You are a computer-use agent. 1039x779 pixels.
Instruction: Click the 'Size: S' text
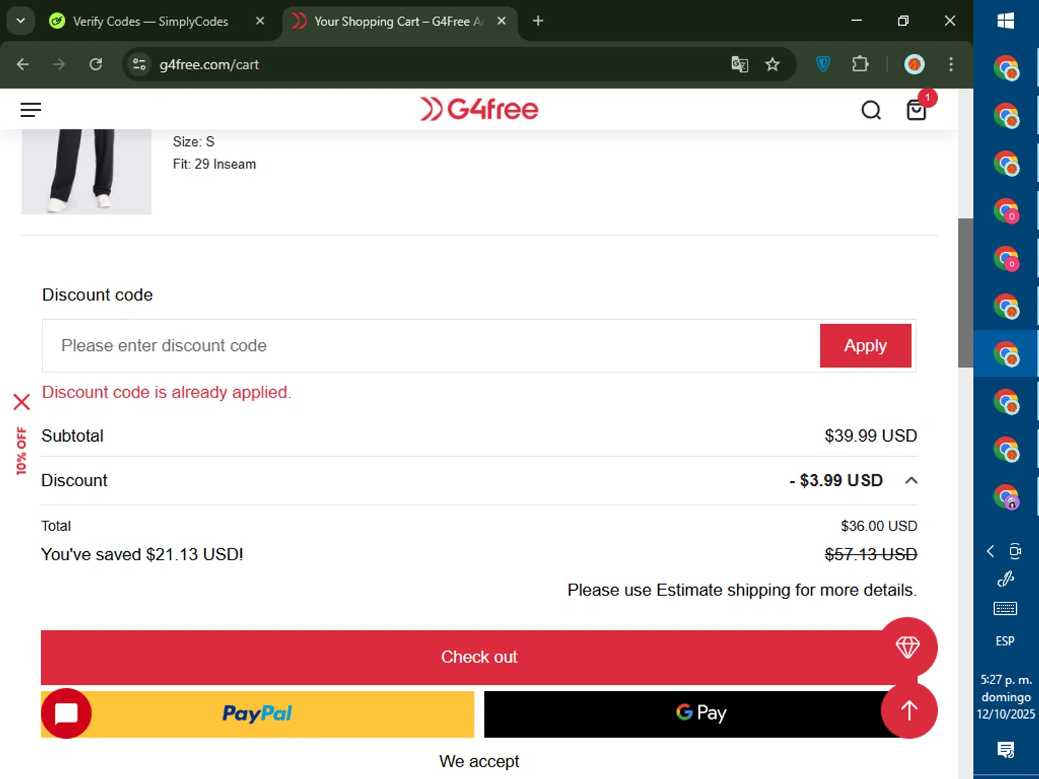(193, 142)
